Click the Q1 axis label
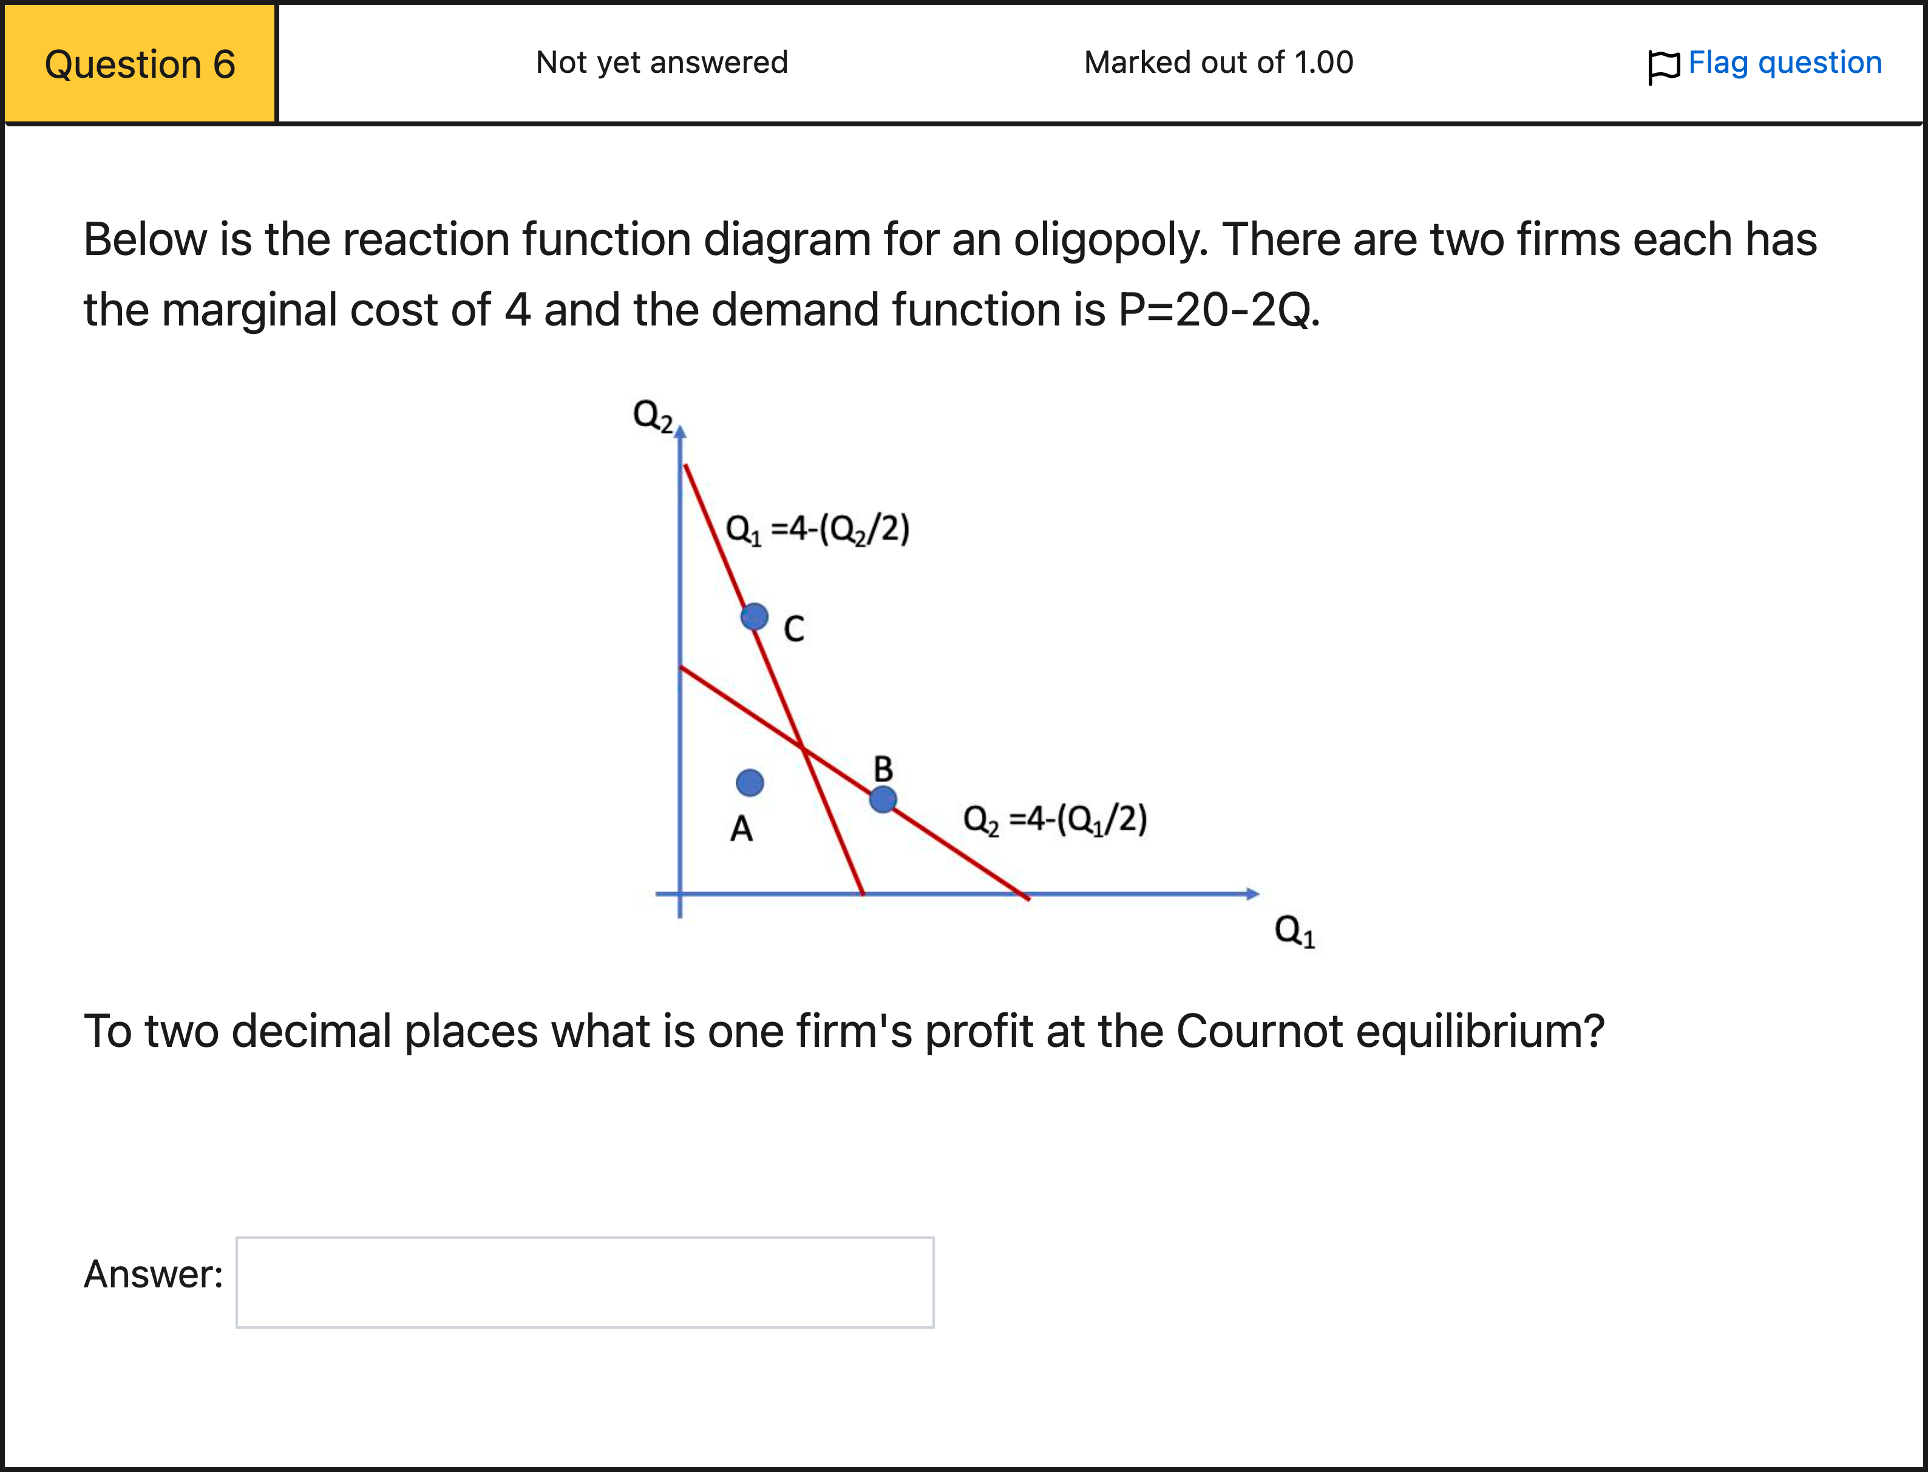The image size is (1928, 1472). (x=1294, y=932)
